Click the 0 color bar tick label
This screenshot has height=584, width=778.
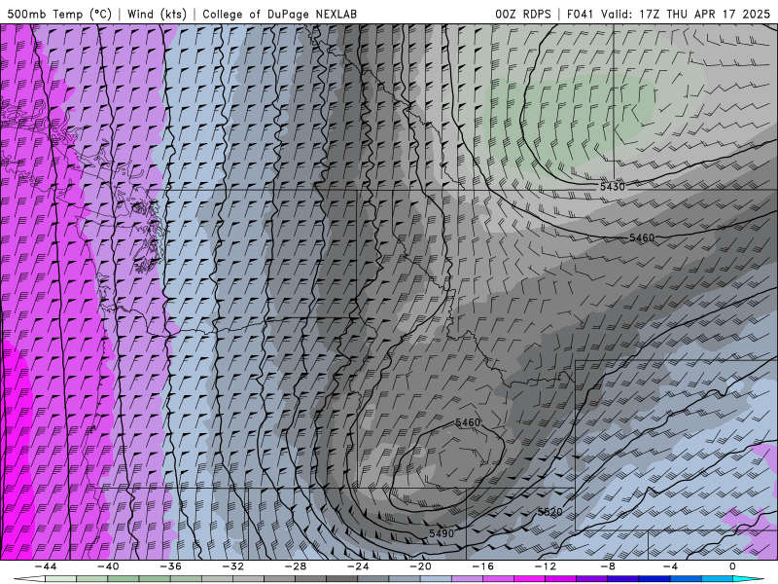pos(733,566)
